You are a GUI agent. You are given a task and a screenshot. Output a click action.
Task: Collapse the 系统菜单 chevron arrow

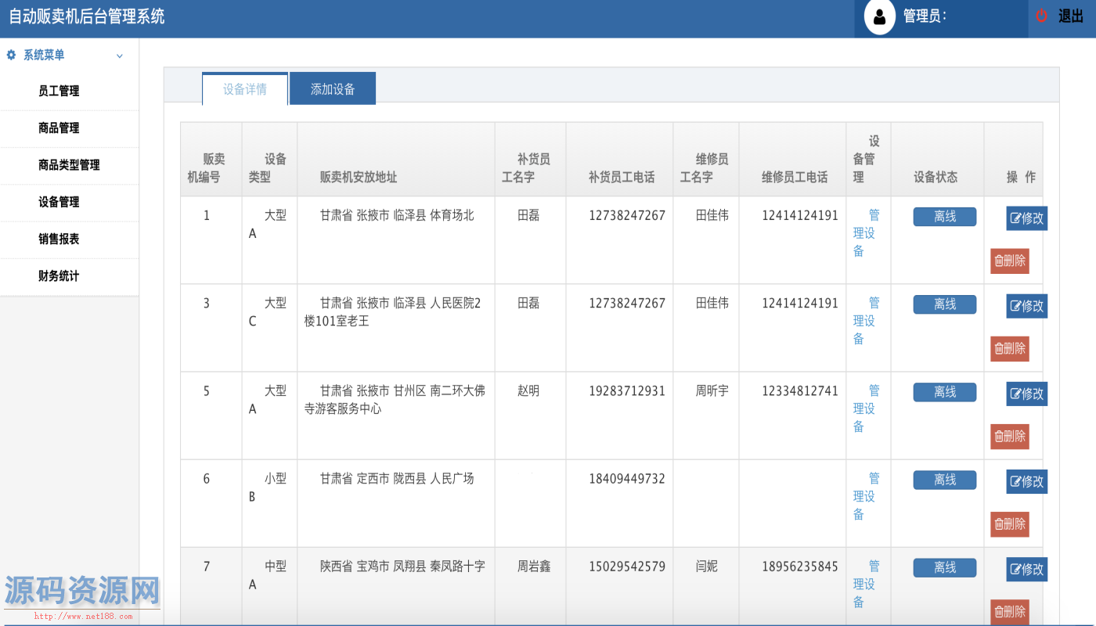point(120,56)
